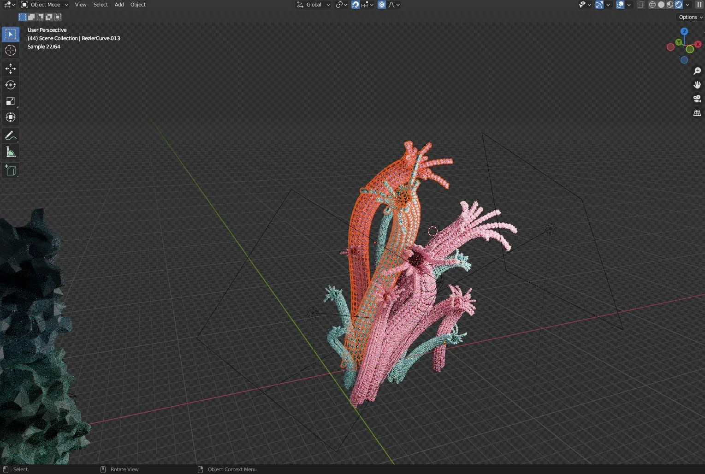
Task: Activate the Add Cube tool
Action: coord(10,170)
